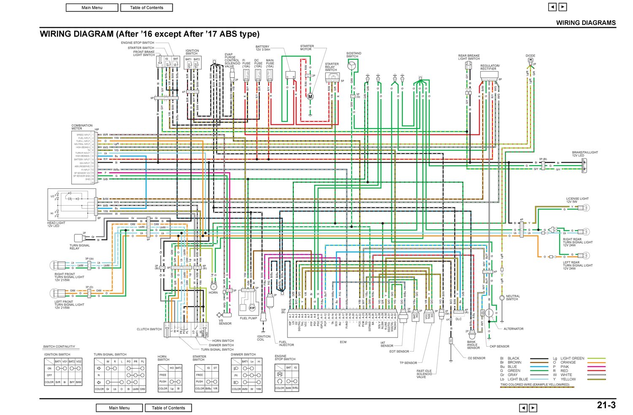Click the 'COMBINATION METER' label
This screenshot has width=633, height=415.
[x=82, y=127]
